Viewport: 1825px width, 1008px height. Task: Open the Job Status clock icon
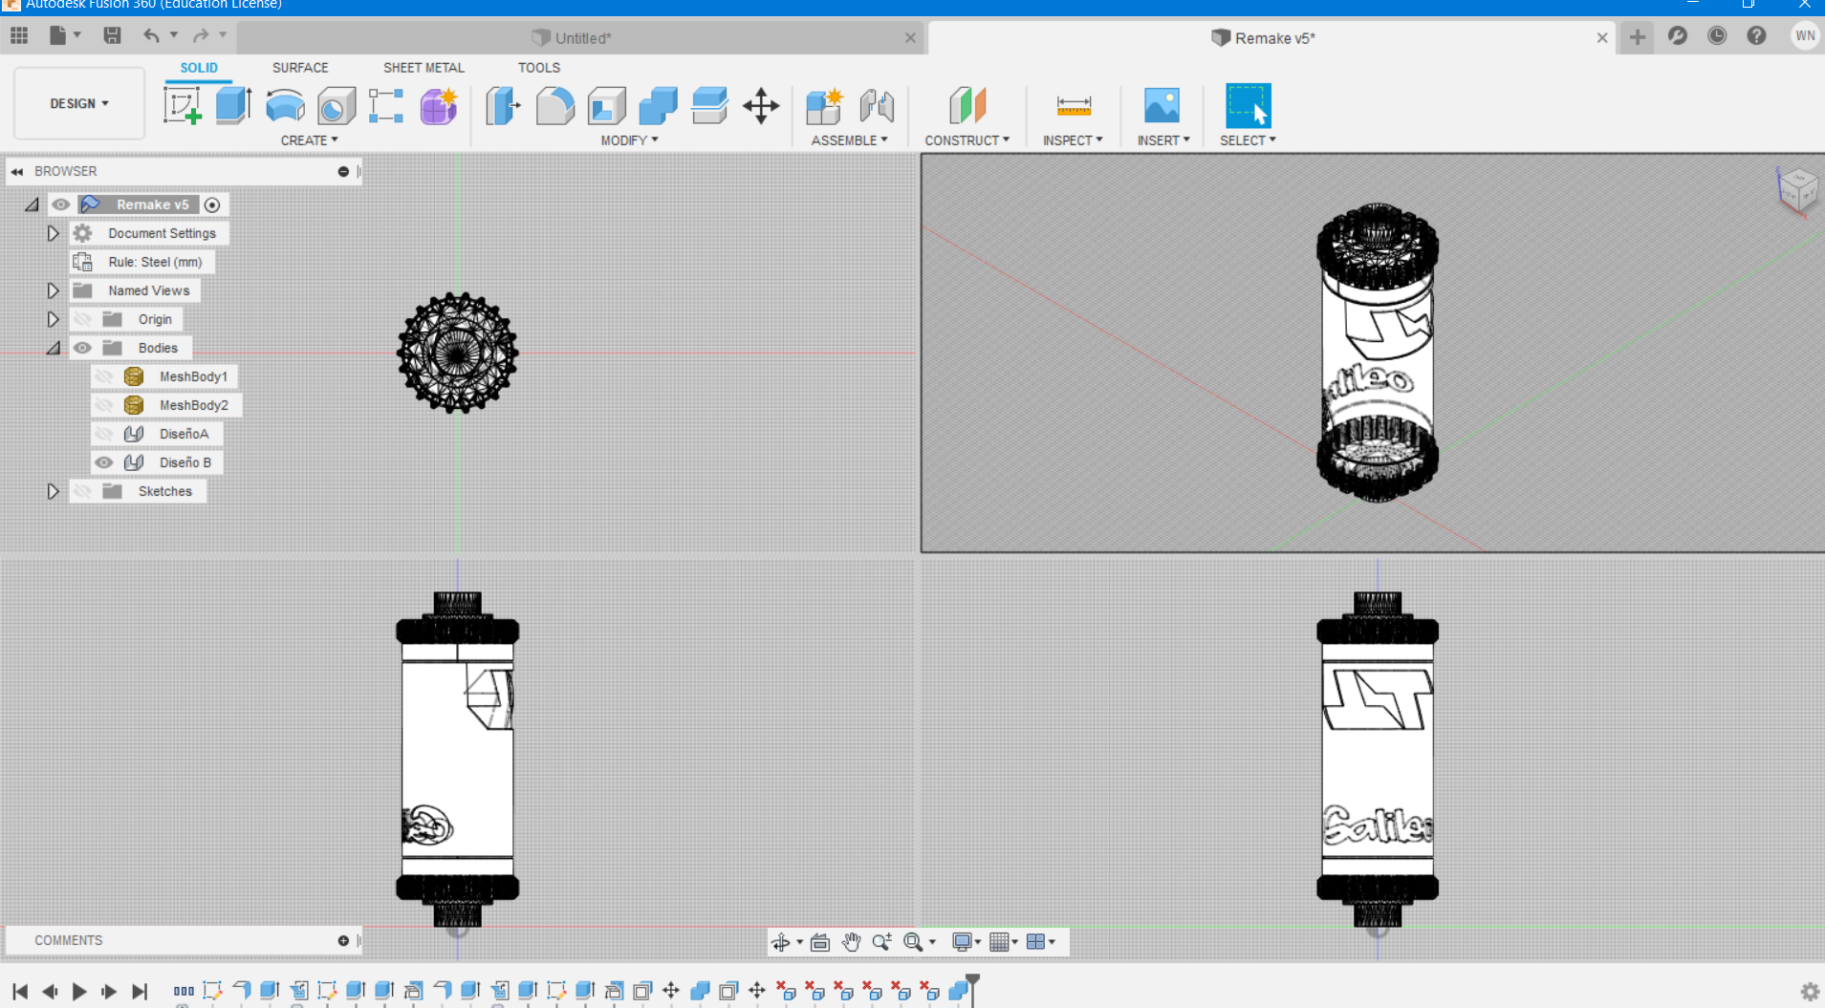click(1717, 36)
